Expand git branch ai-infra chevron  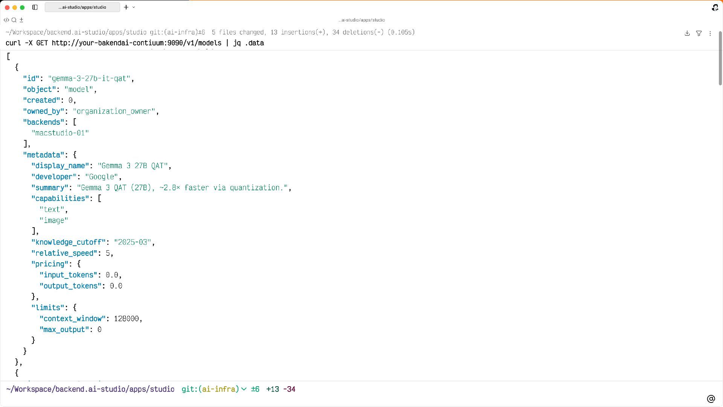(x=244, y=389)
